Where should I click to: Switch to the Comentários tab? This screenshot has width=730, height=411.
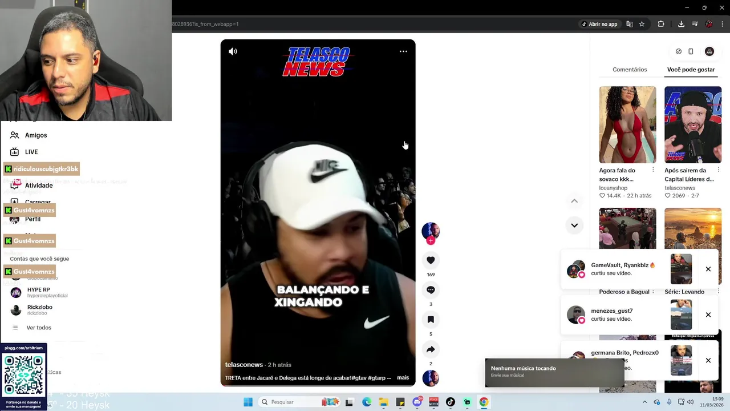click(630, 70)
